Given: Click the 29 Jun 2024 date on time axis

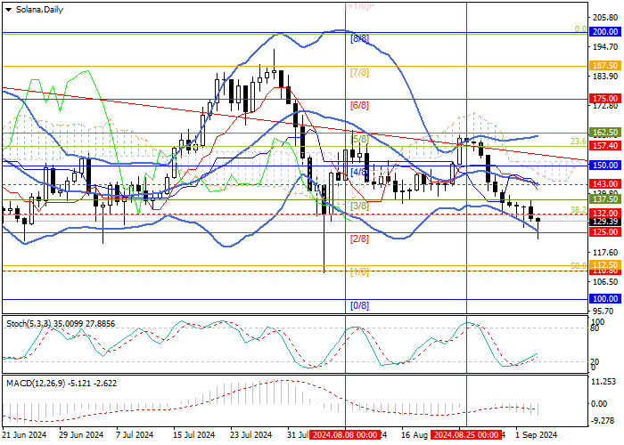Looking at the screenshot, I should click(81, 434).
